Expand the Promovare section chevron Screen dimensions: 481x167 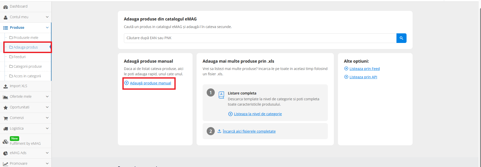point(47,163)
